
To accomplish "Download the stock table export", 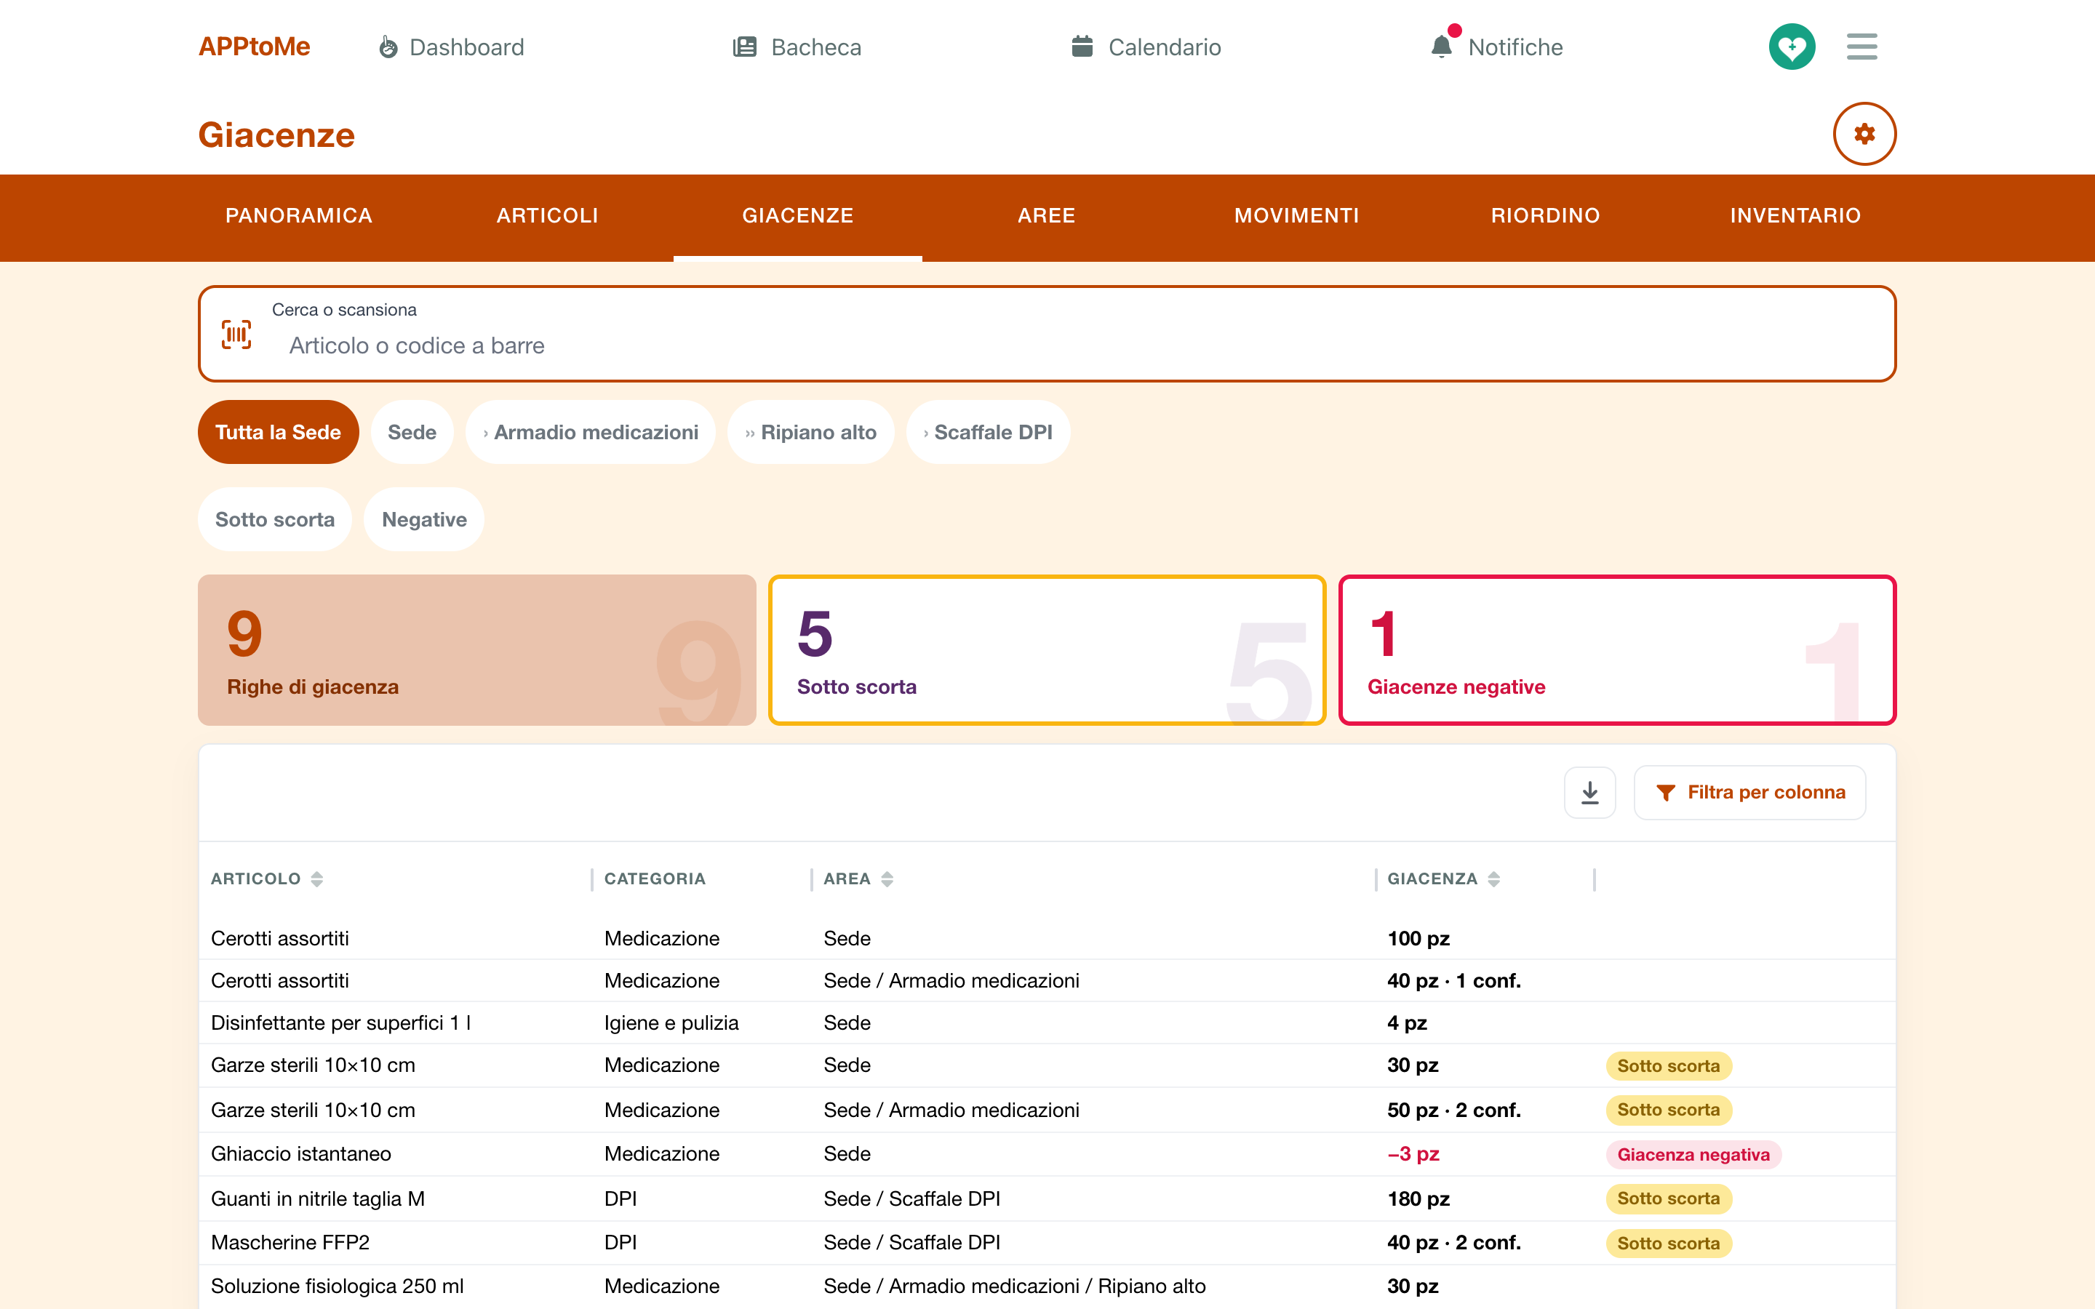I will pos(1589,792).
